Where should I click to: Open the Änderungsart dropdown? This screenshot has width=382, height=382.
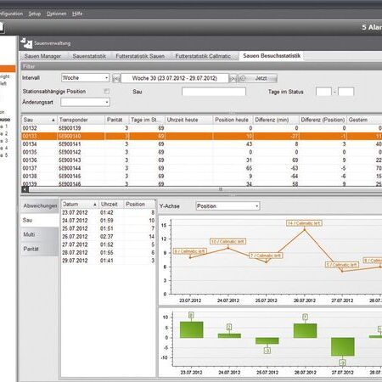pyautogui.click(x=85, y=102)
